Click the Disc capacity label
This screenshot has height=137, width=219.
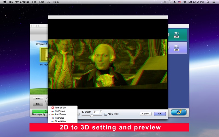(40, 114)
